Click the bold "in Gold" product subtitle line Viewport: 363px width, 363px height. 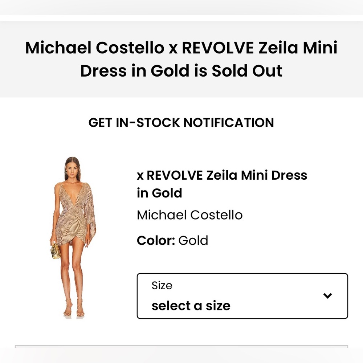pyautogui.click(x=159, y=193)
